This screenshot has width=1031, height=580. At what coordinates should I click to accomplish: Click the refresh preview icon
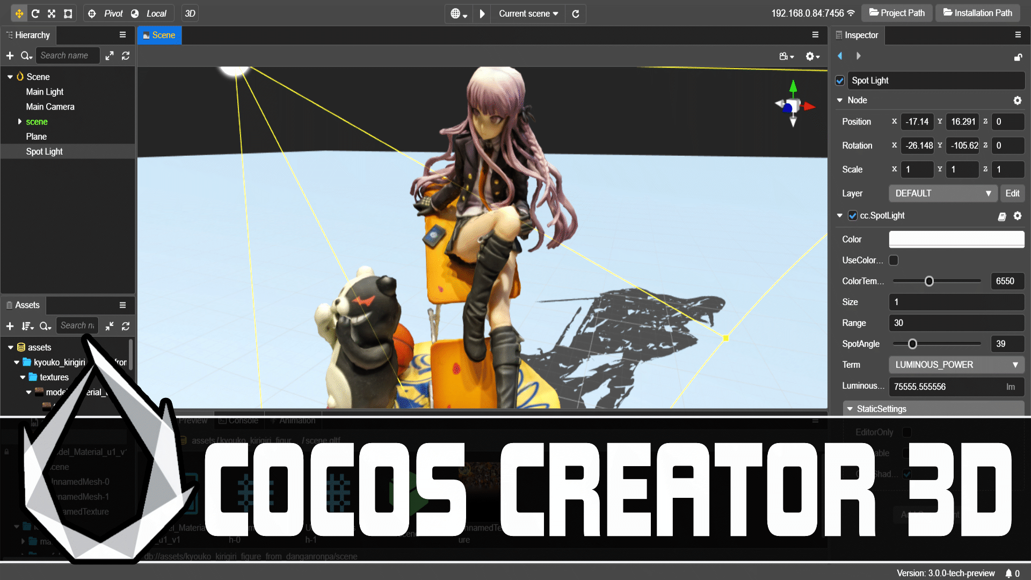click(576, 13)
